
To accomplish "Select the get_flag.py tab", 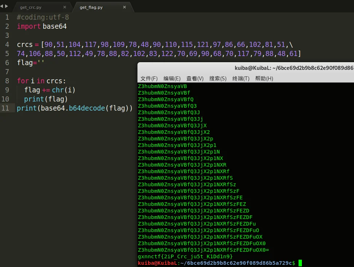I will [x=91, y=7].
